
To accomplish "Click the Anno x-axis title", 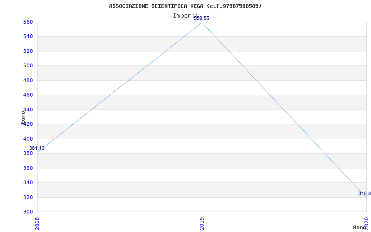I will coord(360,227).
